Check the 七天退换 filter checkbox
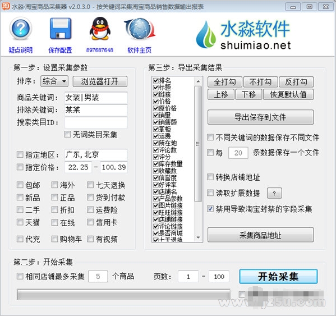This screenshot has width=336, height=316. click(90, 185)
